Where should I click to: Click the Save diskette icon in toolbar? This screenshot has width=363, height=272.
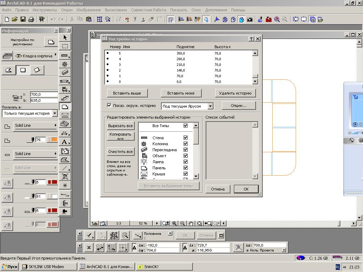point(23,19)
